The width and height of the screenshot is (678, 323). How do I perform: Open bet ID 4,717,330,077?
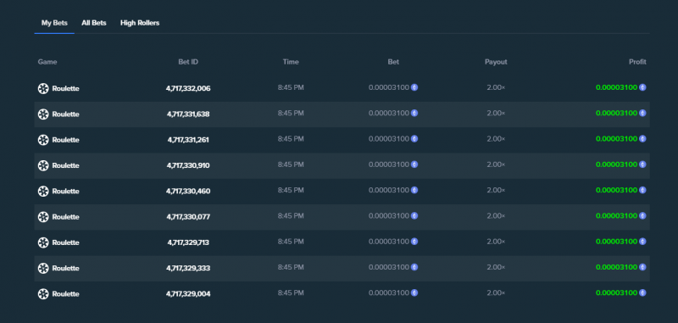[188, 217]
